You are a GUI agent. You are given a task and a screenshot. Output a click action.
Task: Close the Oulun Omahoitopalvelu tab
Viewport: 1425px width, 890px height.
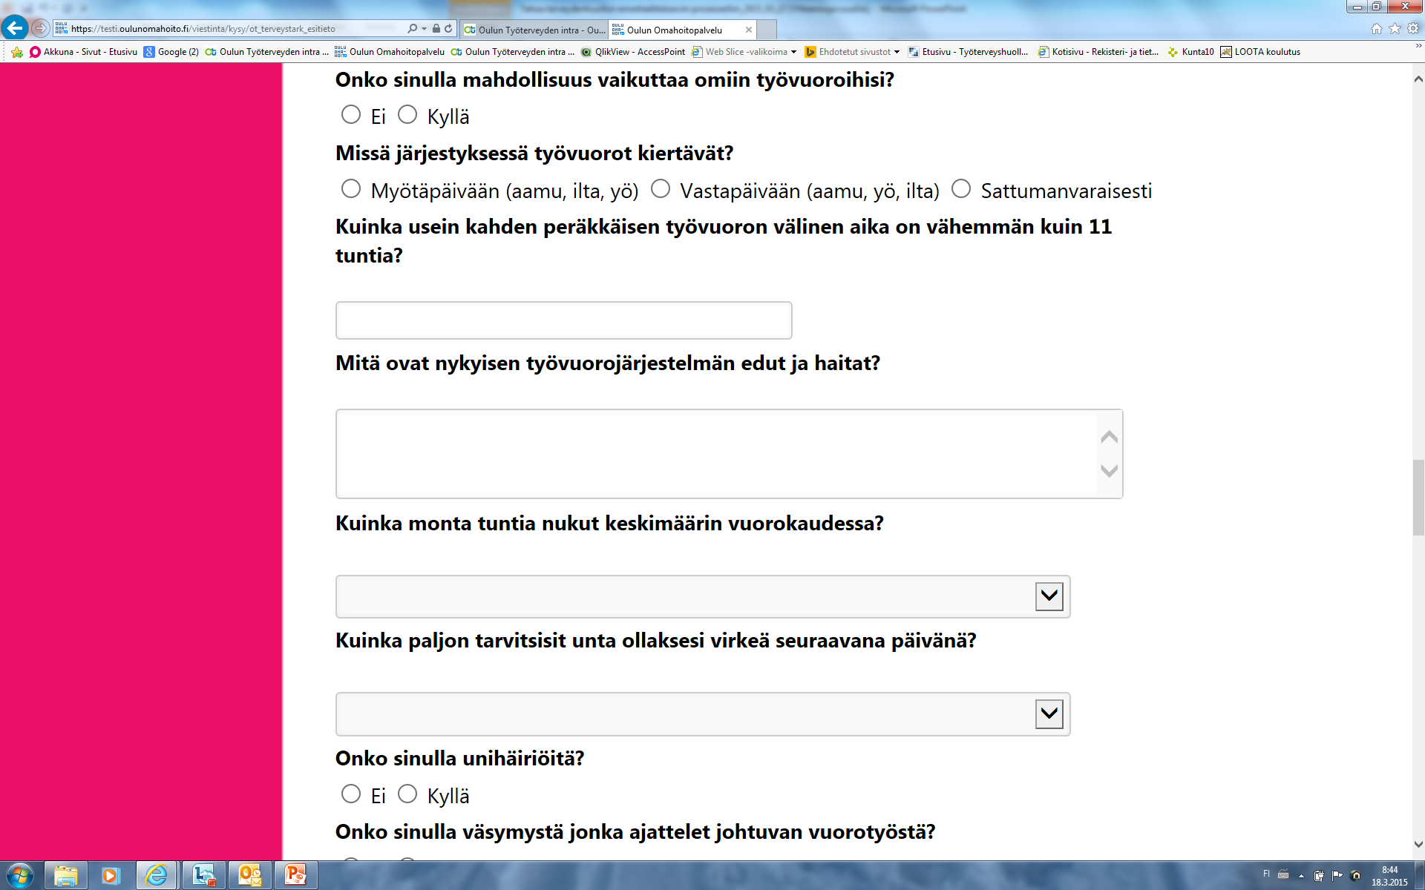click(x=749, y=30)
